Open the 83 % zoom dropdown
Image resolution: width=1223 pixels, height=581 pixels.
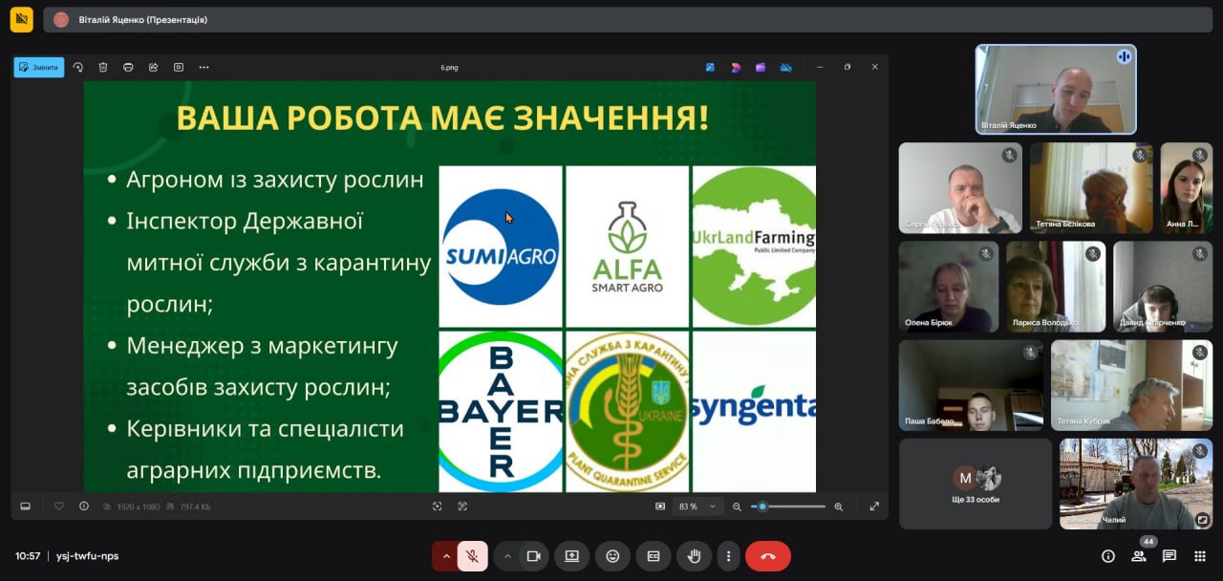pyautogui.click(x=697, y=506)
